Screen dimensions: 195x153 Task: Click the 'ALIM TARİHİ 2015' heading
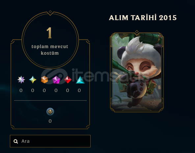point(143,18)
